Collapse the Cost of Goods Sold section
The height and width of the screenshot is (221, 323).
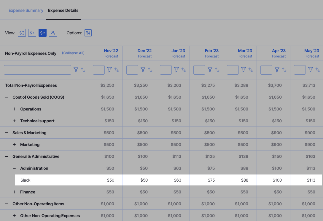7,97
